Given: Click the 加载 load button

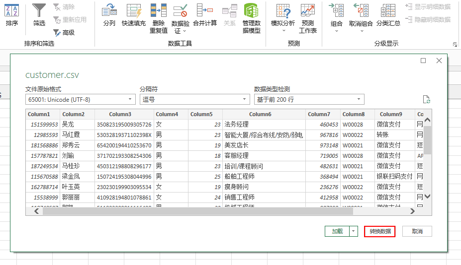Looking at the screenshot, I should click(337, 231).
